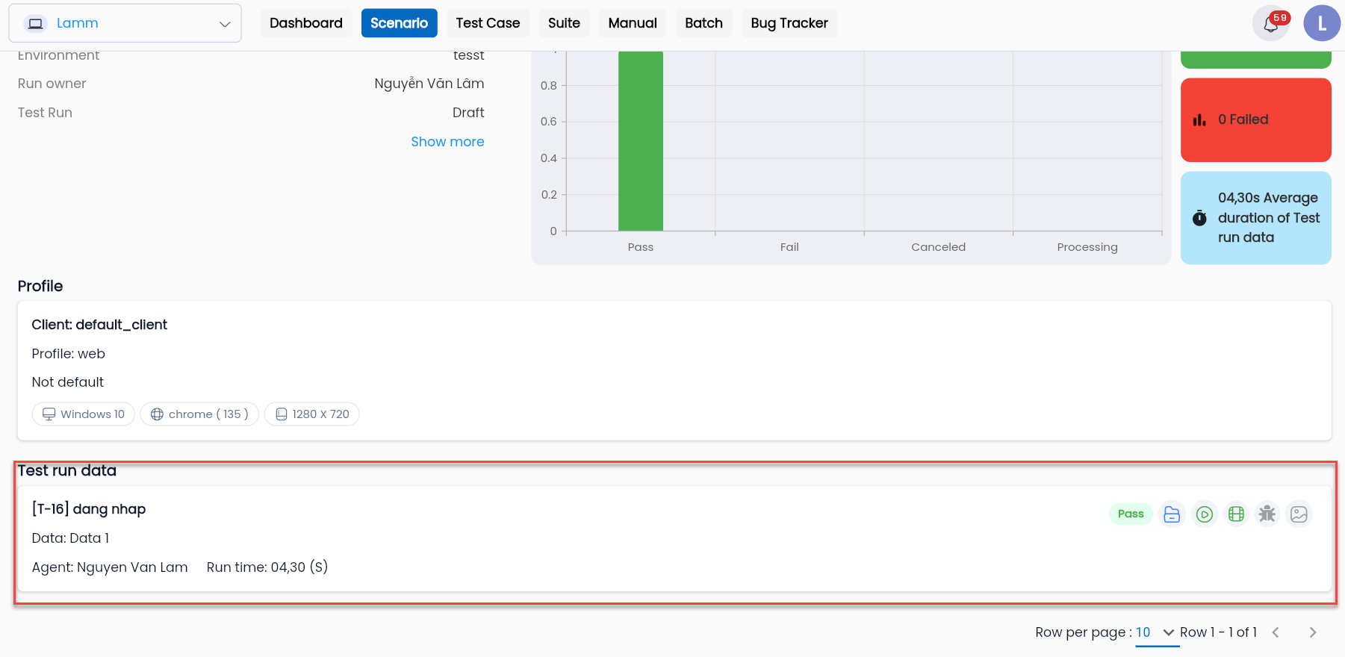Screen dimensions: 1345x657
Task: Click the 'Draft' Test Run value
Action: [x=468, y=113]
